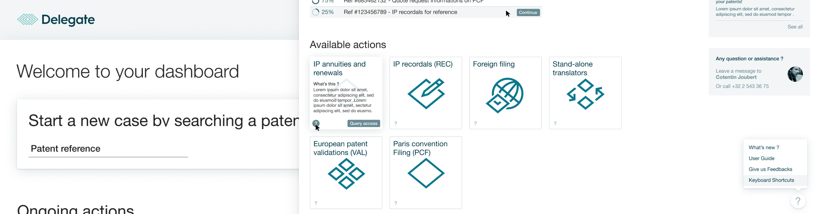Click the round help button at bottom right

point(798,201)
